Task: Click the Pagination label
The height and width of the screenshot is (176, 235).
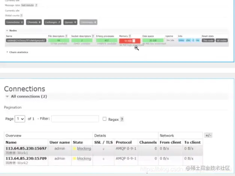Action: pos(13,107)
